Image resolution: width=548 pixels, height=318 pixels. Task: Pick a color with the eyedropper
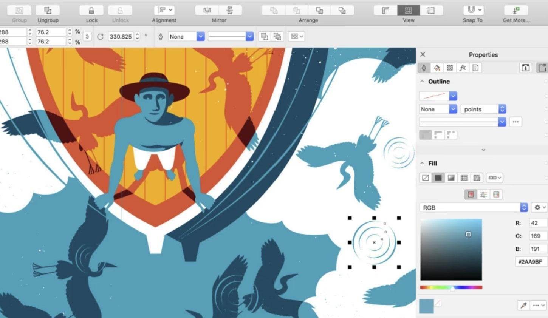523,305
